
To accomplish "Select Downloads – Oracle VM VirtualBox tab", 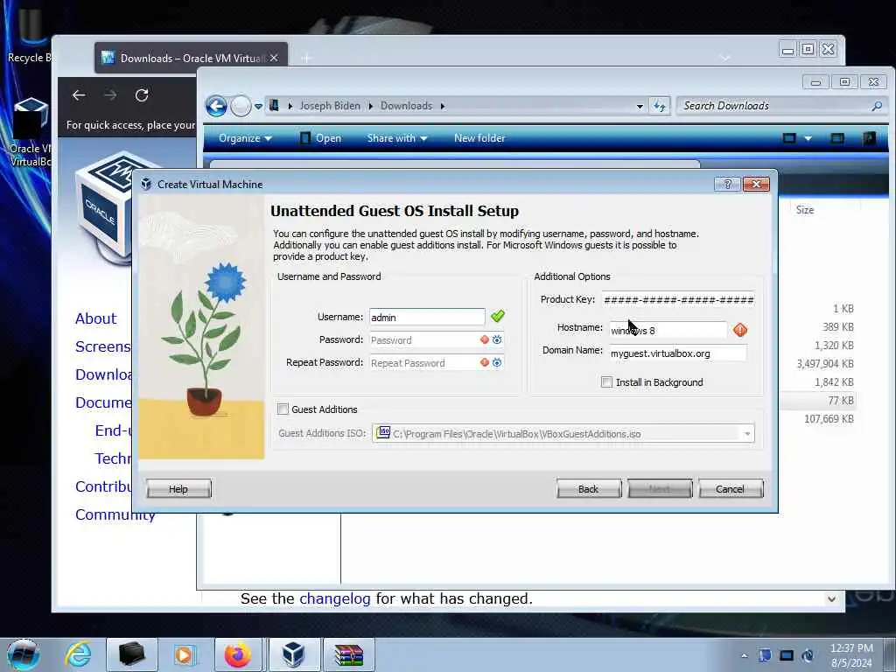I will point(191,58).
